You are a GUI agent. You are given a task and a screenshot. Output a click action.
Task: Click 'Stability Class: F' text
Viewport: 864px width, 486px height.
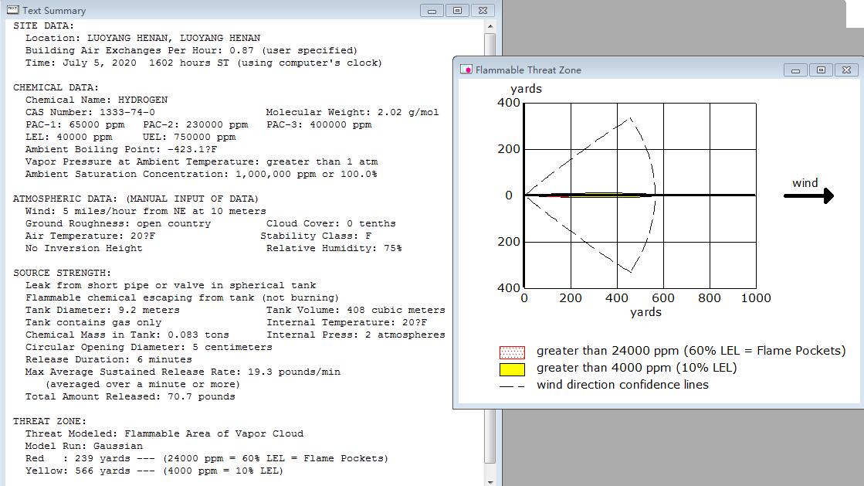(316, 236)
